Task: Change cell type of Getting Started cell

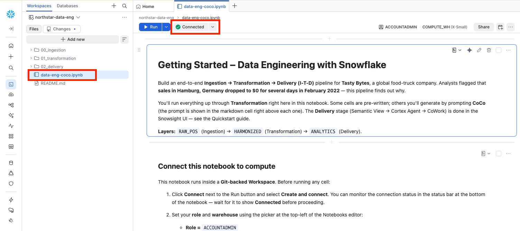Action: pos(456,50)
